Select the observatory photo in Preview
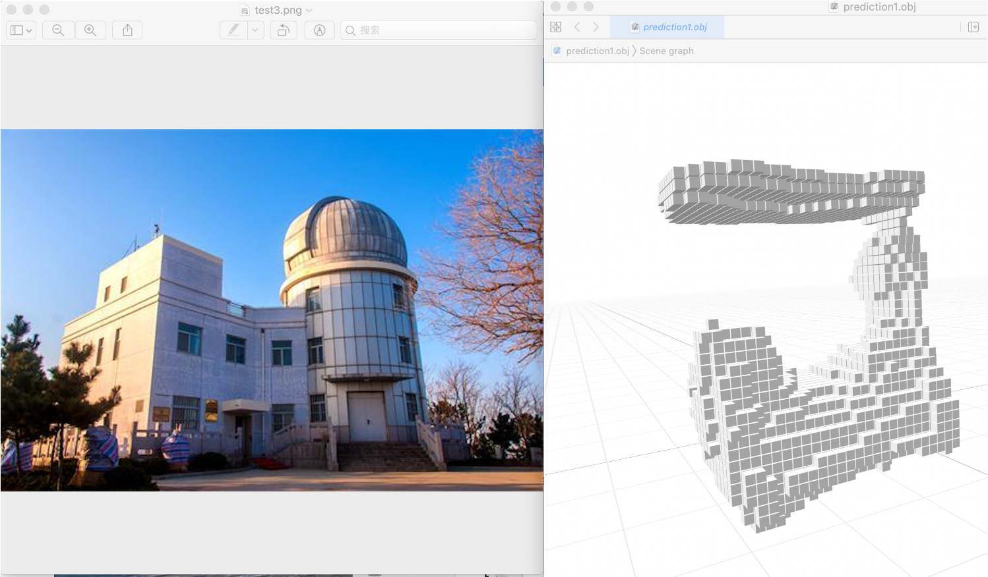 pyautogui.click(x=272, y=310)
